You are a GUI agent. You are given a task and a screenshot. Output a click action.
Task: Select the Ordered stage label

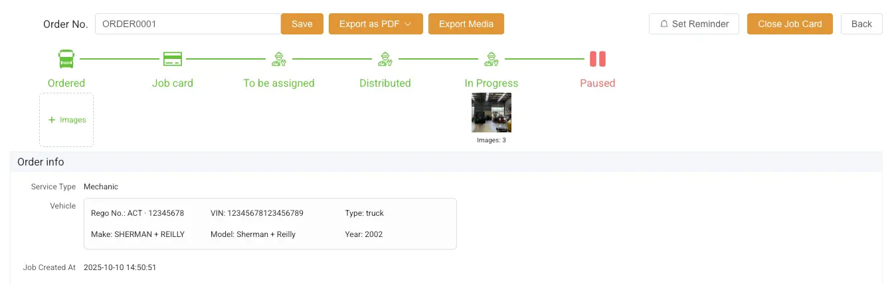coord(66,83)
